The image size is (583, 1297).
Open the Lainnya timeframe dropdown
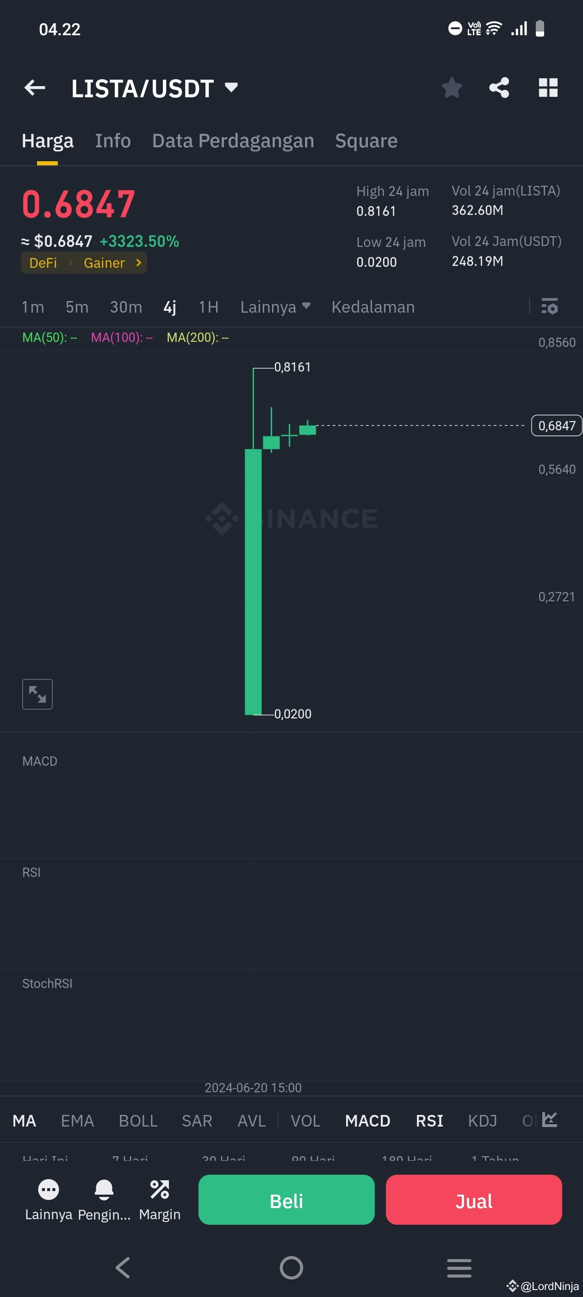tap(275, 307)
